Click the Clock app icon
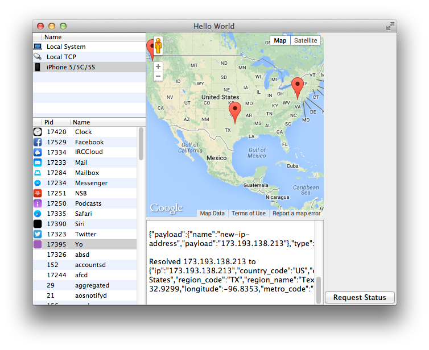Screen dimensions: 429x350 [x=38, y=132]
